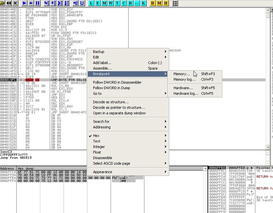Click the Run program play button
Viewport: 273px width, 213px height.
[25, 3]
